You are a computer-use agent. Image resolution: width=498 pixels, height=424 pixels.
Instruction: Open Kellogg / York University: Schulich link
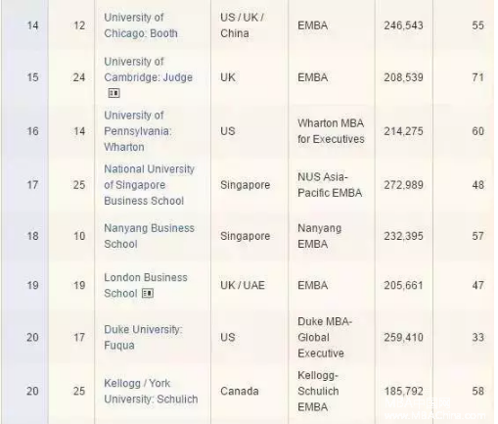coord(151,391)
